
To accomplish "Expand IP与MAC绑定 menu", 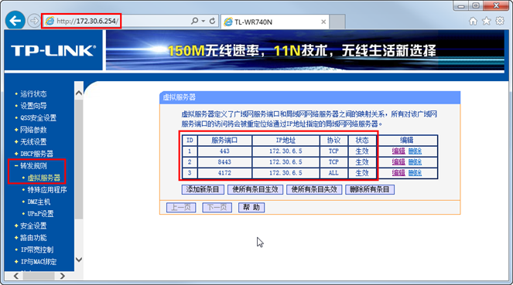I will coord(38,262).
